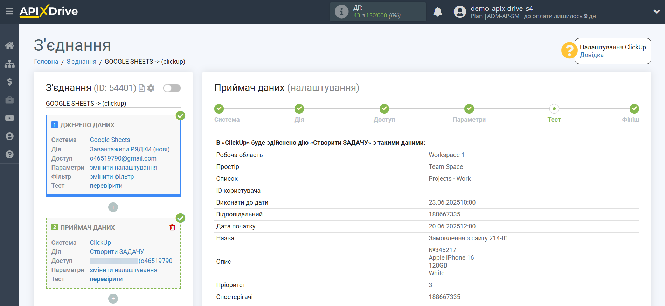Click Замовлення з сайту 214-01 value
Screen dimensions: 665x306
[468, 238]
